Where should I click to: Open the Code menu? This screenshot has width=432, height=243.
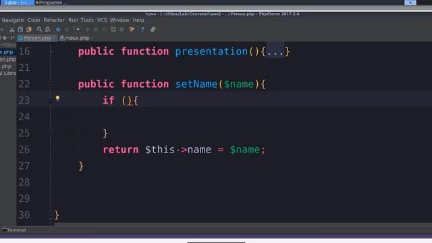(34, 20)
